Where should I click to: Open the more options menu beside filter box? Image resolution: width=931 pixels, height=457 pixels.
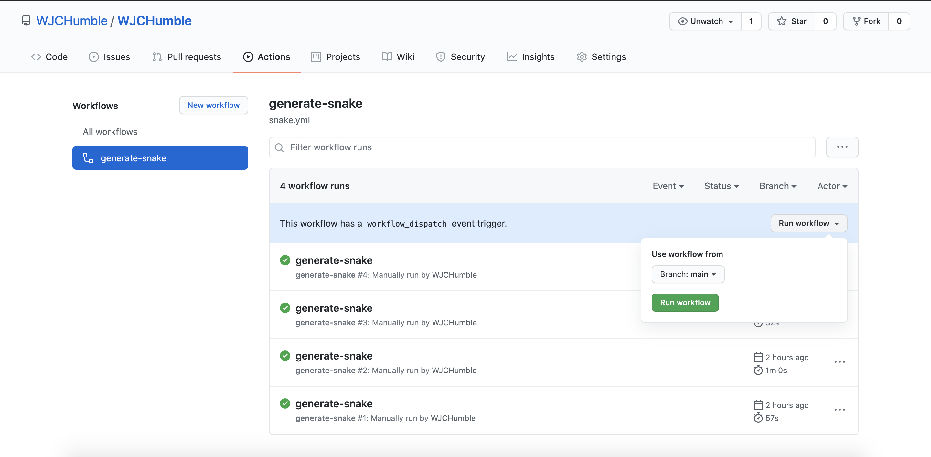point(842,147)
